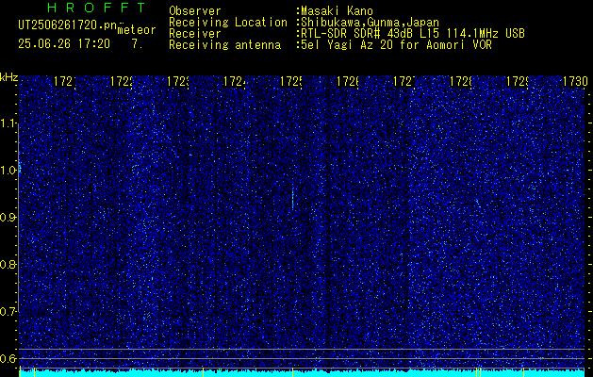Click the 1723 time axis label
Viewport: 593px width, 377px height.
(177, 82)
